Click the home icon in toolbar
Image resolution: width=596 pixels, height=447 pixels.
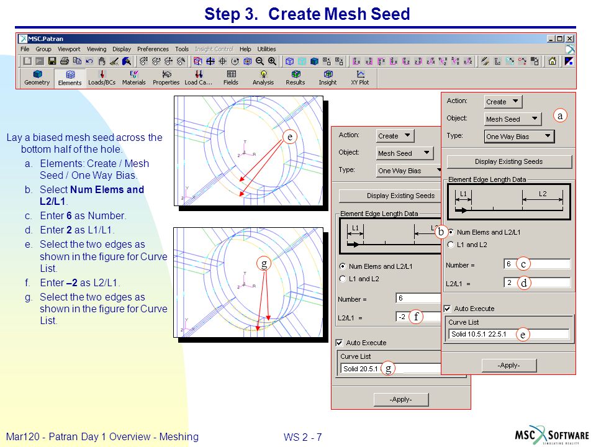(x=553, y=61)
